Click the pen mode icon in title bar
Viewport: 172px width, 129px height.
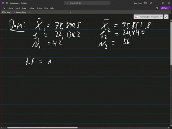tap(151, 3)
